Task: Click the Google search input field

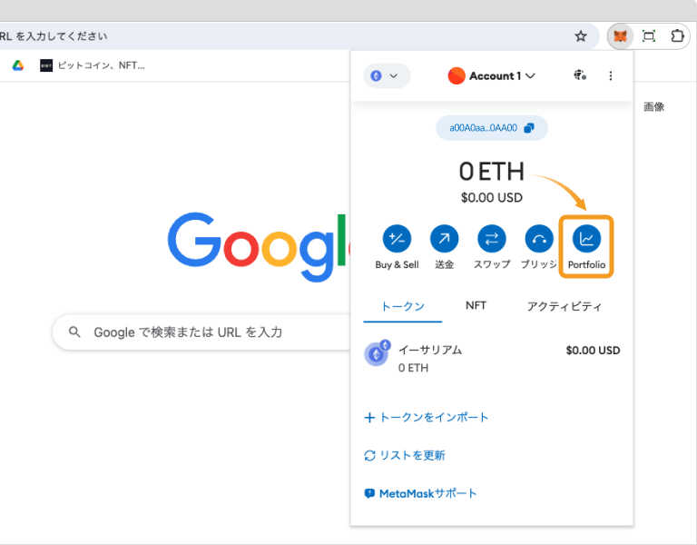Action: [202, 332]
